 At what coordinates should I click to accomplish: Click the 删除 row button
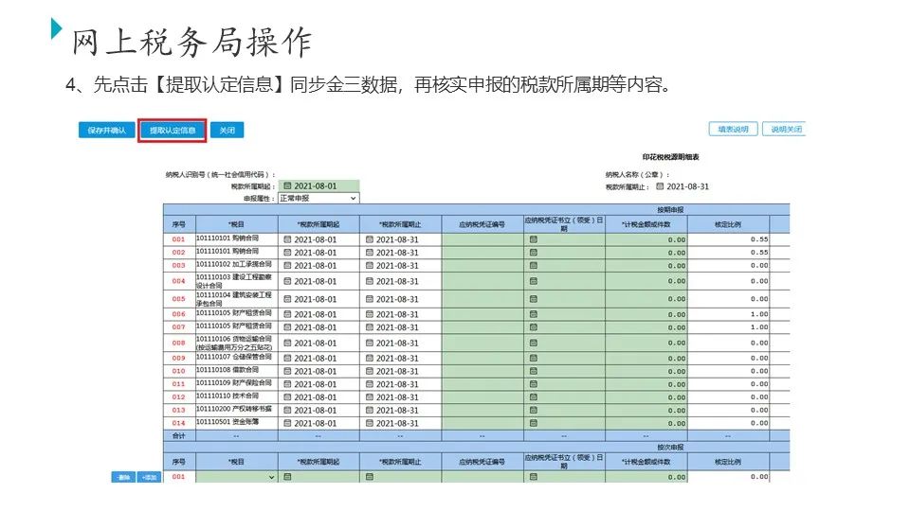tap(123, 477)
